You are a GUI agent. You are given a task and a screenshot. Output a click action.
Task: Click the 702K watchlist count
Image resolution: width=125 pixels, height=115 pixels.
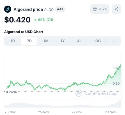point(103,9)
